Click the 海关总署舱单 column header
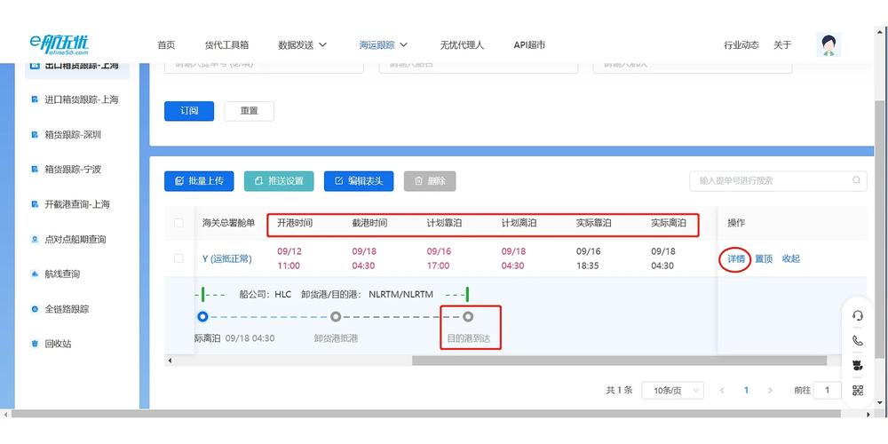 [x=229, y=223]
